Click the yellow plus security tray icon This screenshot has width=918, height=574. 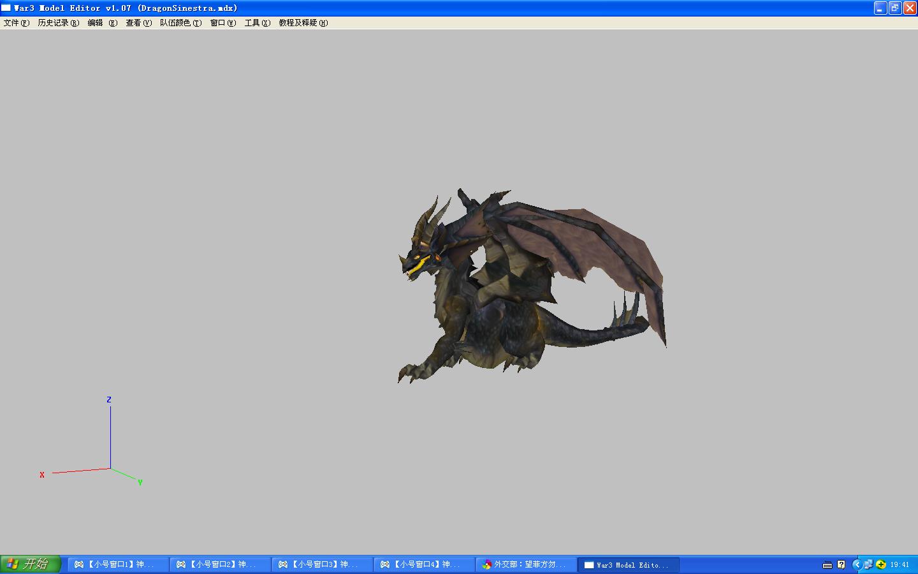click(881, 564)
